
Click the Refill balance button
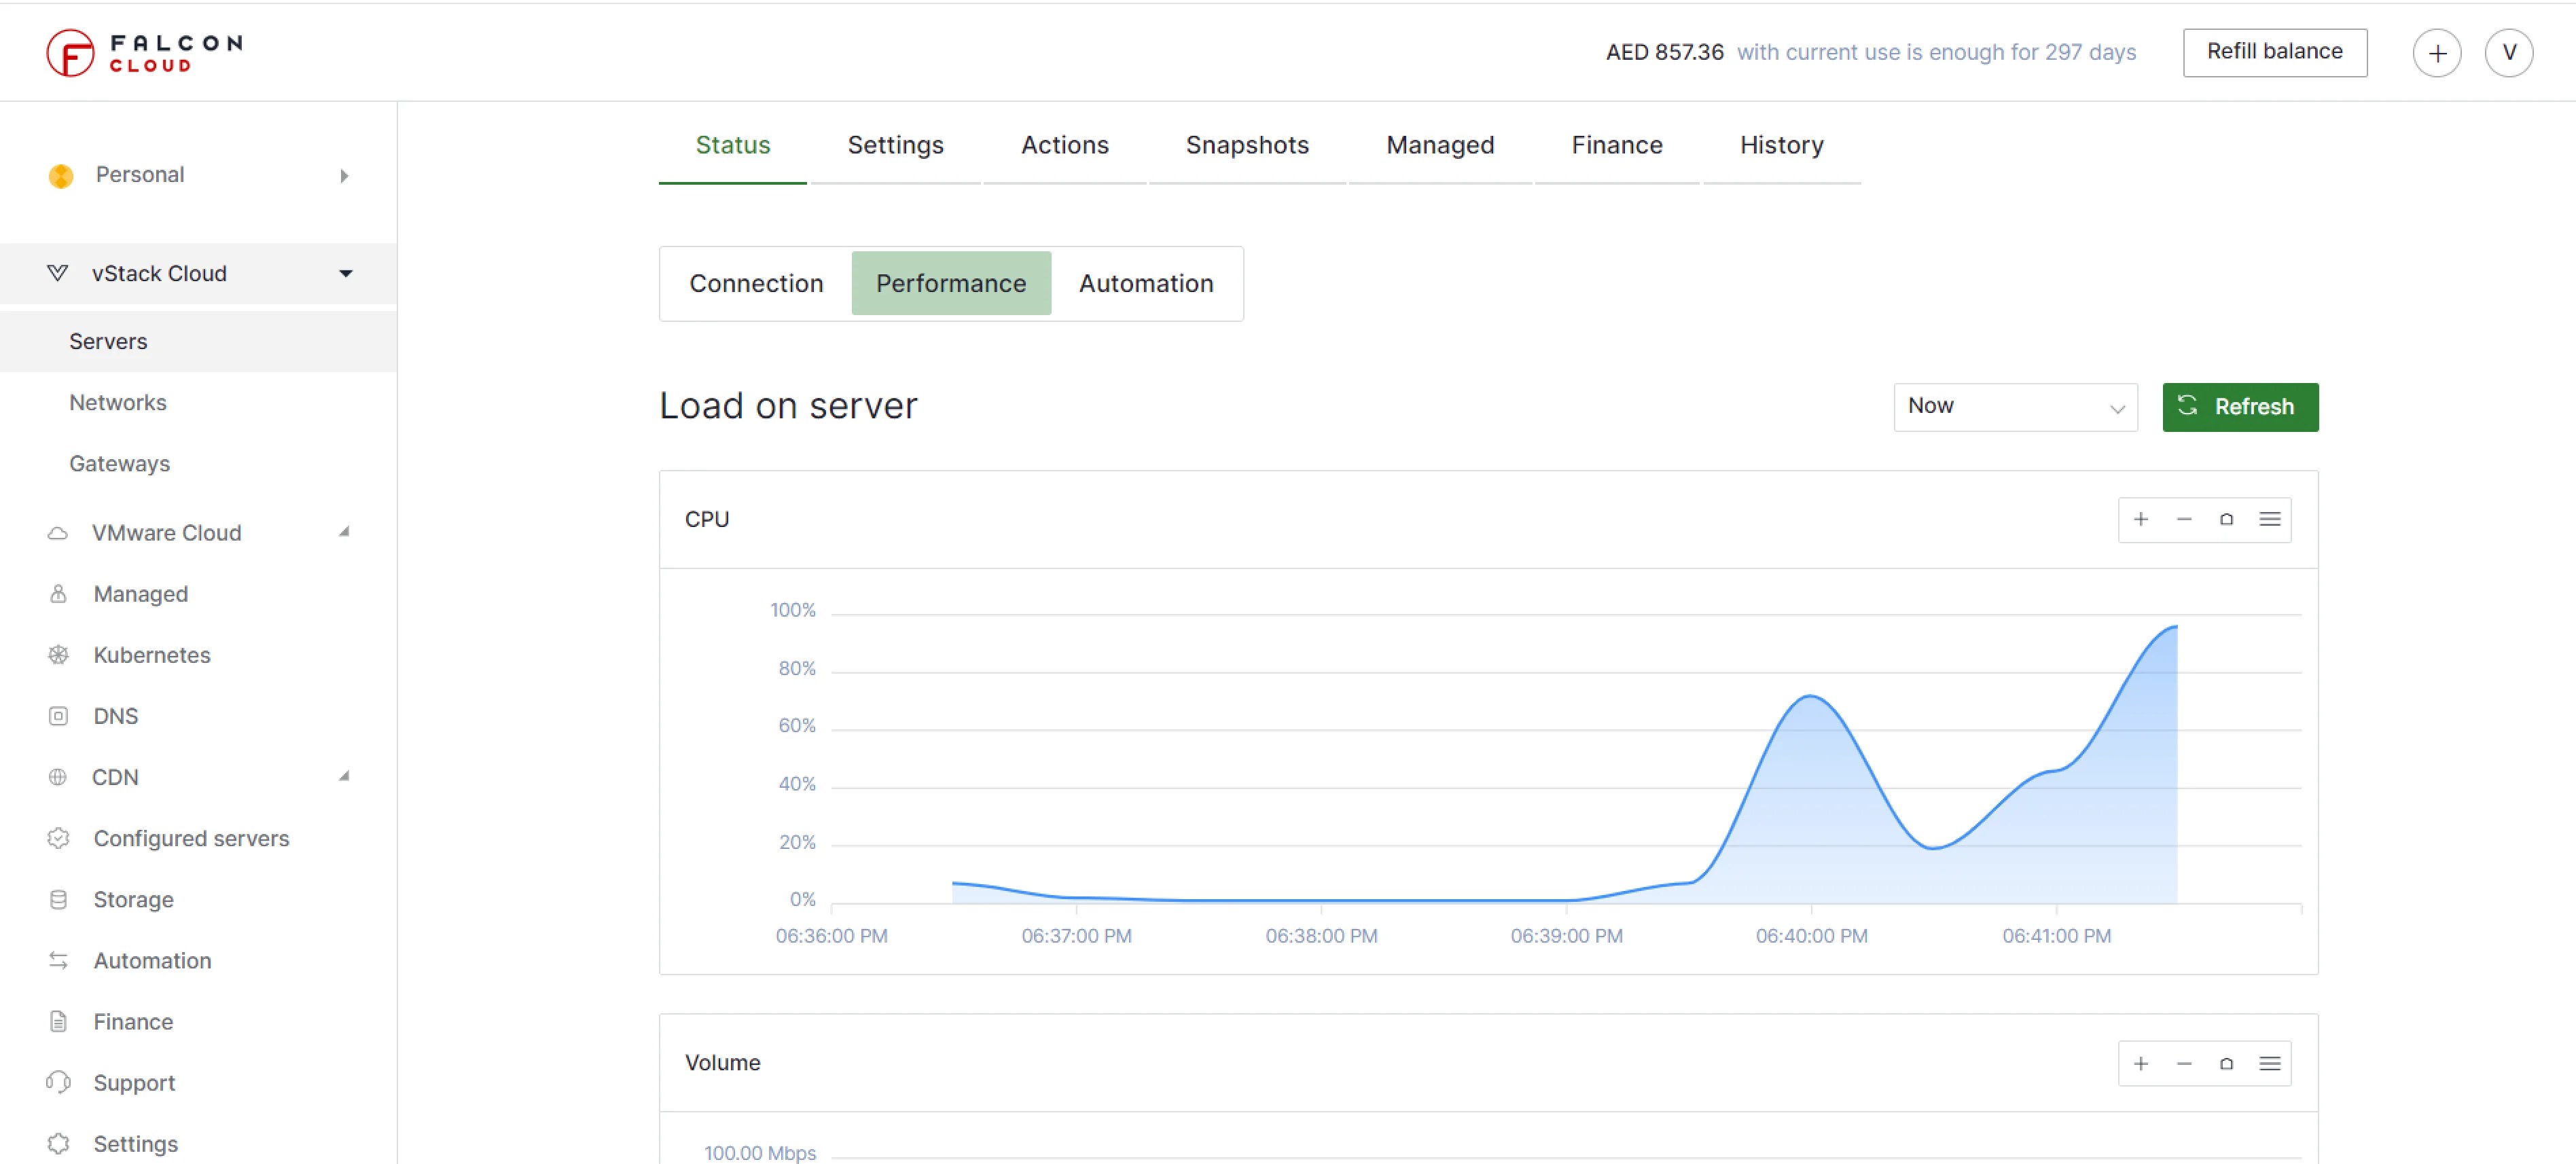(2274, 52)
